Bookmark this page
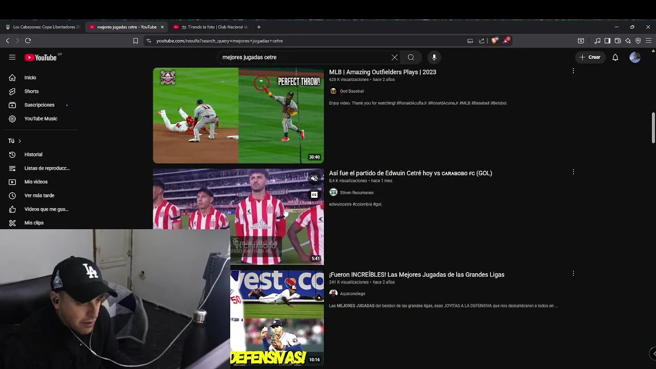 (x=135, y=40)
